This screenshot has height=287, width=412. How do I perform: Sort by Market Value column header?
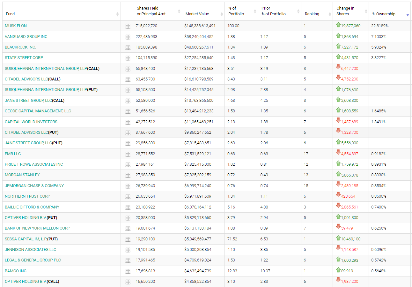(x=203, y=11)
